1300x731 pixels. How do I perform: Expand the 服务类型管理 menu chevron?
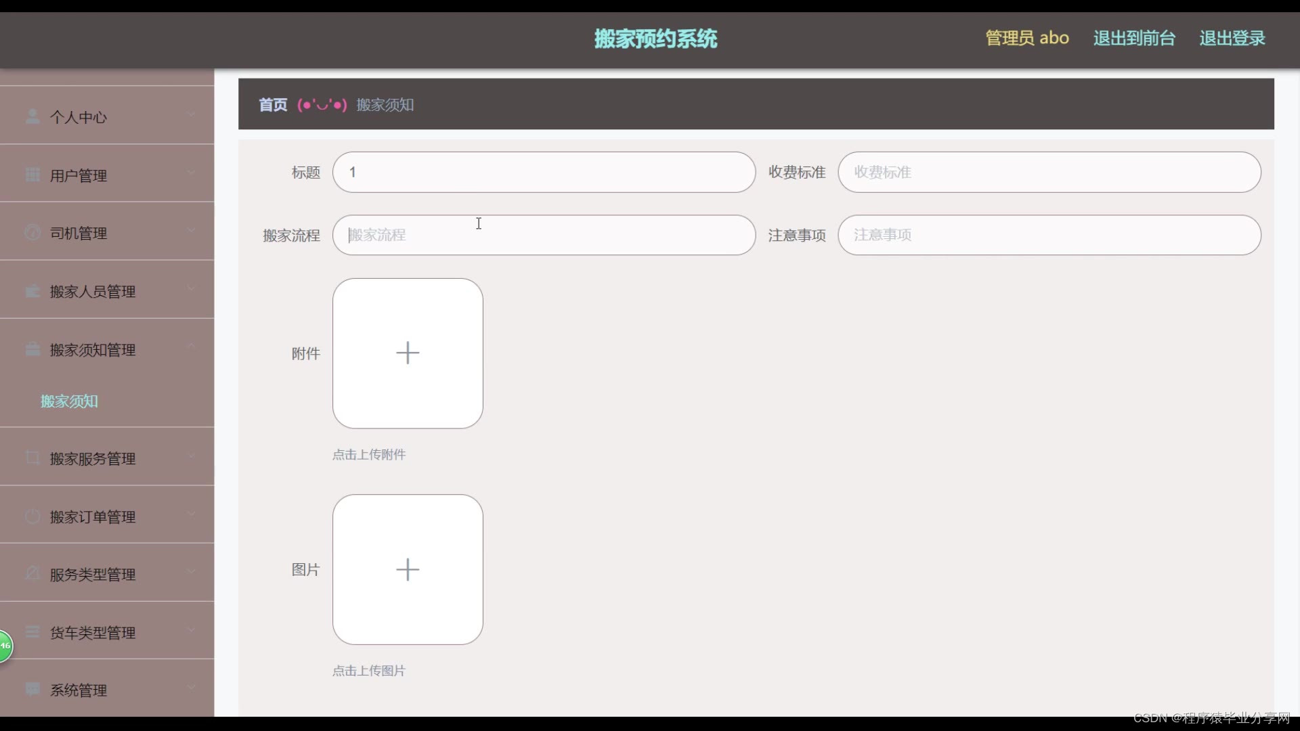coord(191,572)
